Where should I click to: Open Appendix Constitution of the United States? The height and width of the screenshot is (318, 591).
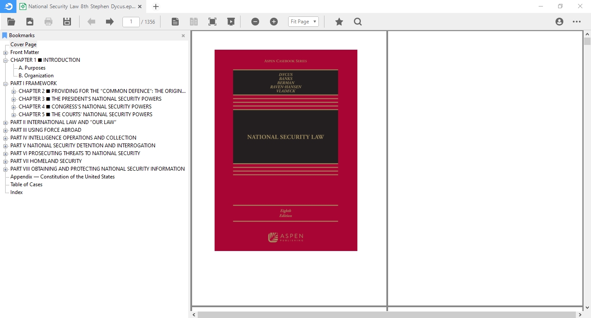62,177
